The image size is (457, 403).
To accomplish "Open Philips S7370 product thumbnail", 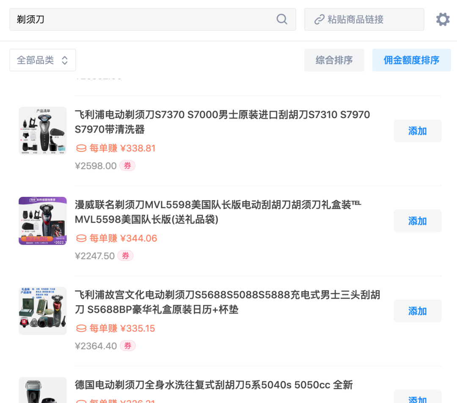I will [x=43, y=131].
